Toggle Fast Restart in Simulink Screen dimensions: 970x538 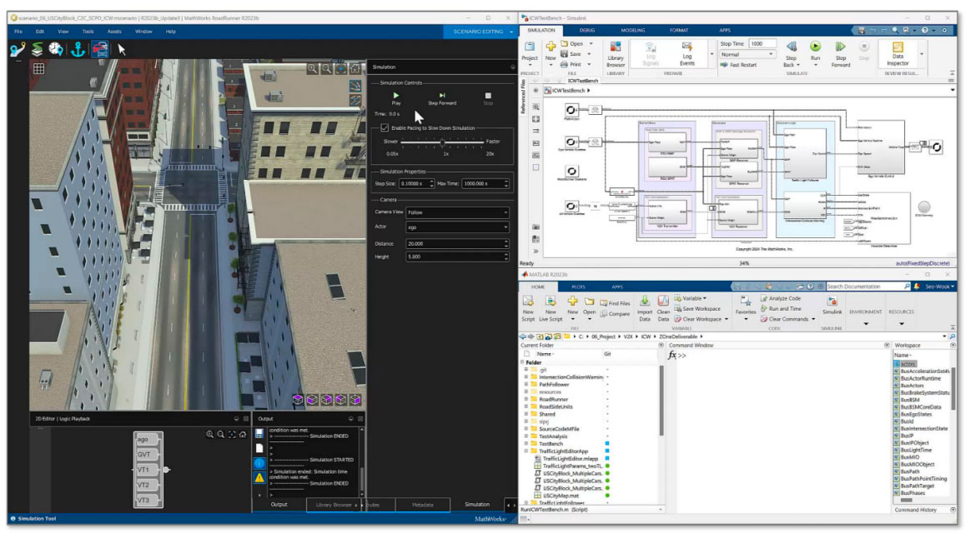(x=739, y=64)
